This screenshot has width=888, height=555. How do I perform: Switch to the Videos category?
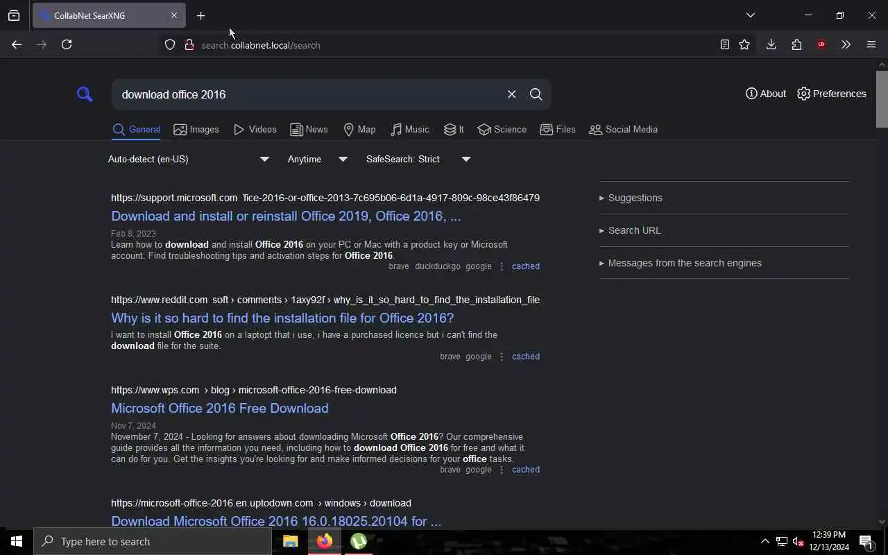pos(255,129)
